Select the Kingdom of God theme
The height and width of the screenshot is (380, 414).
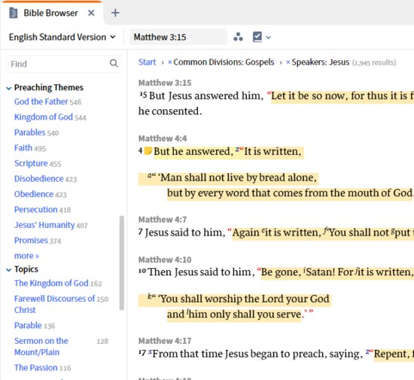[x=44, y=117]
